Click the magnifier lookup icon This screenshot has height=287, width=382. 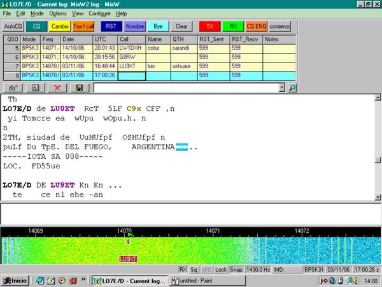(292, 88)
